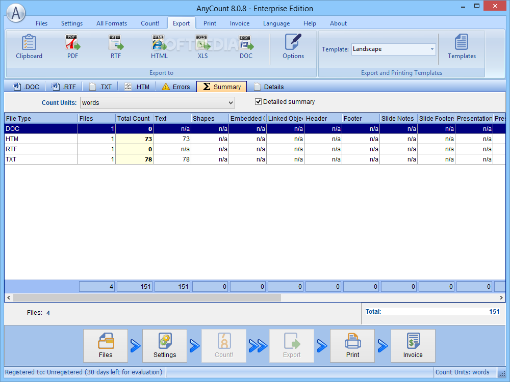The image size is (510, 382).
Task: Open the Invoice ribbon tab
Action: coord(240,23)
